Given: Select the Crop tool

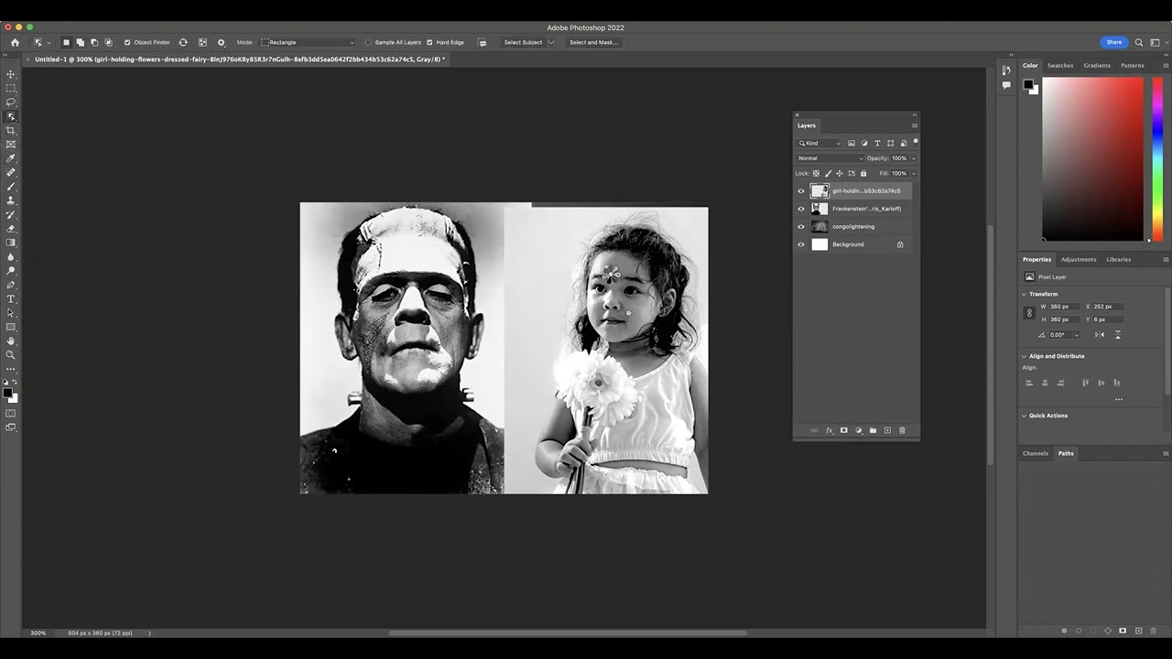Looking at the screenshot, I should click(x=11, y=130).
